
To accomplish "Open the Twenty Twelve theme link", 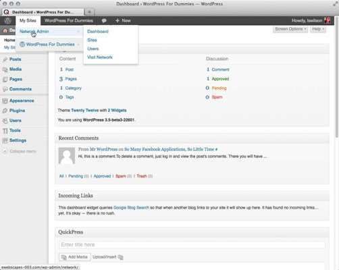I will point(85,110).
